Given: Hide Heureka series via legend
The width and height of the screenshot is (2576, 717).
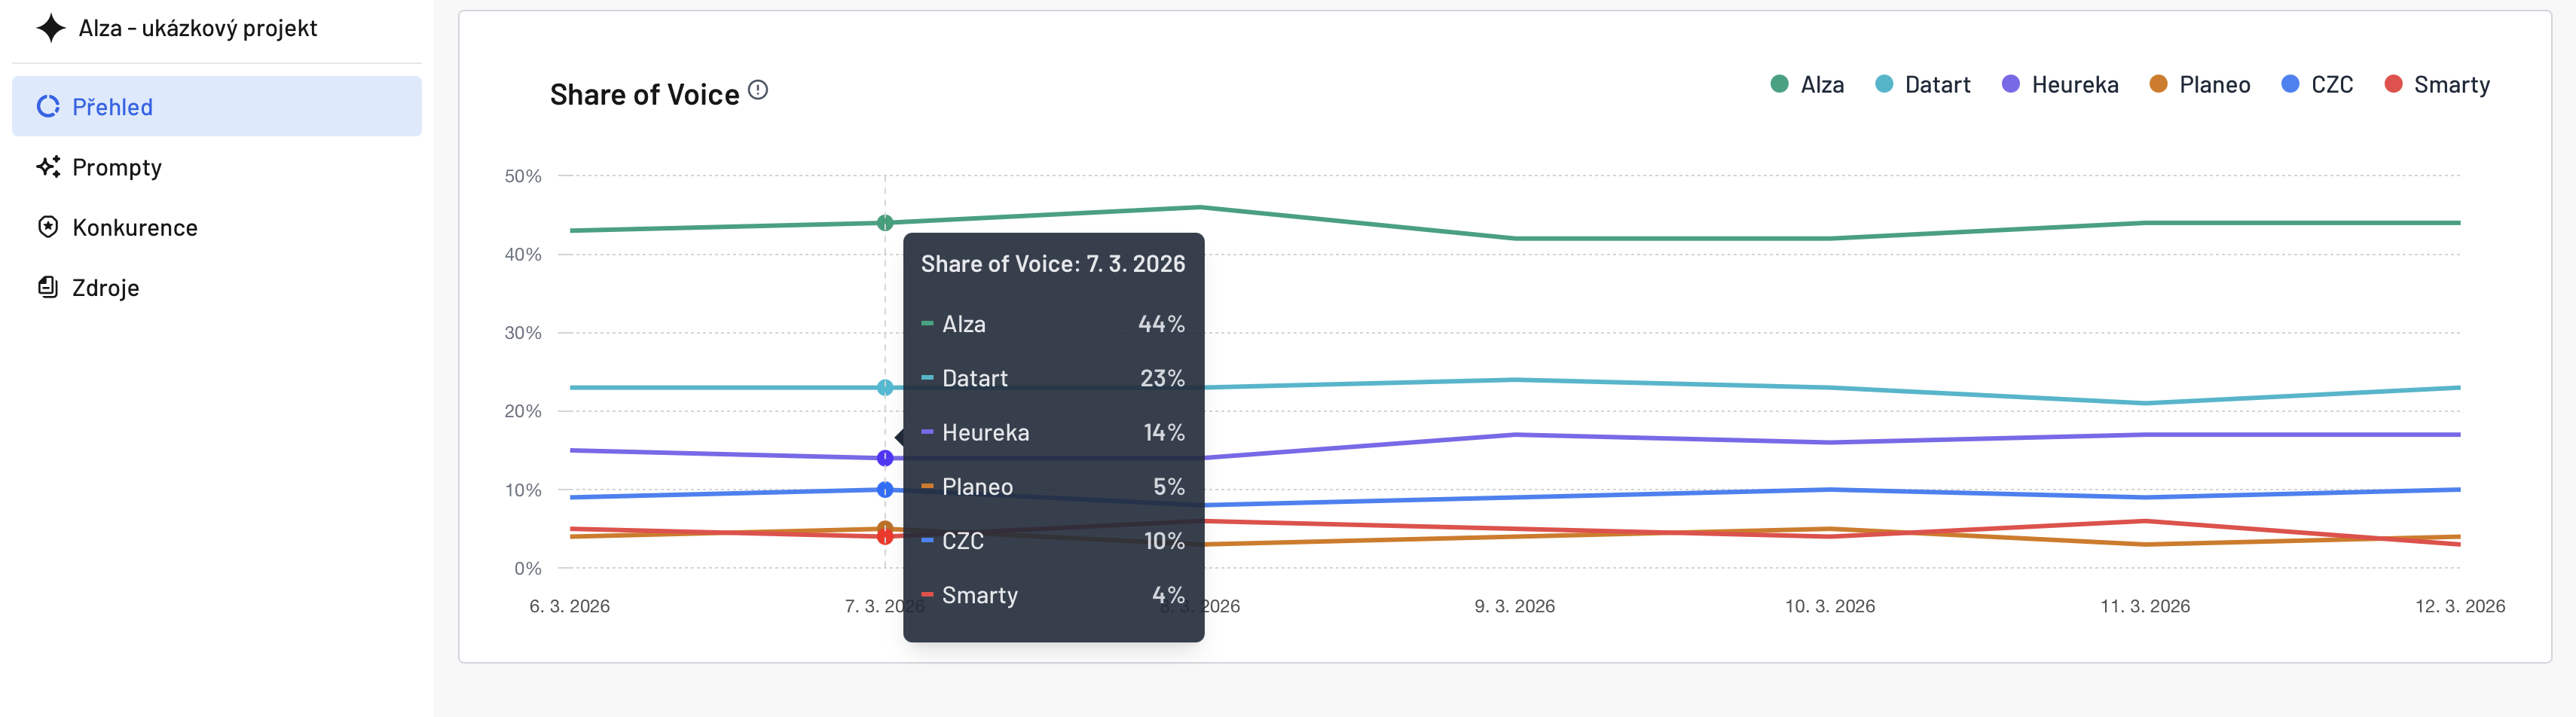Looking at the screenshot, I should pyautogui.click(x=2060, y=85).
